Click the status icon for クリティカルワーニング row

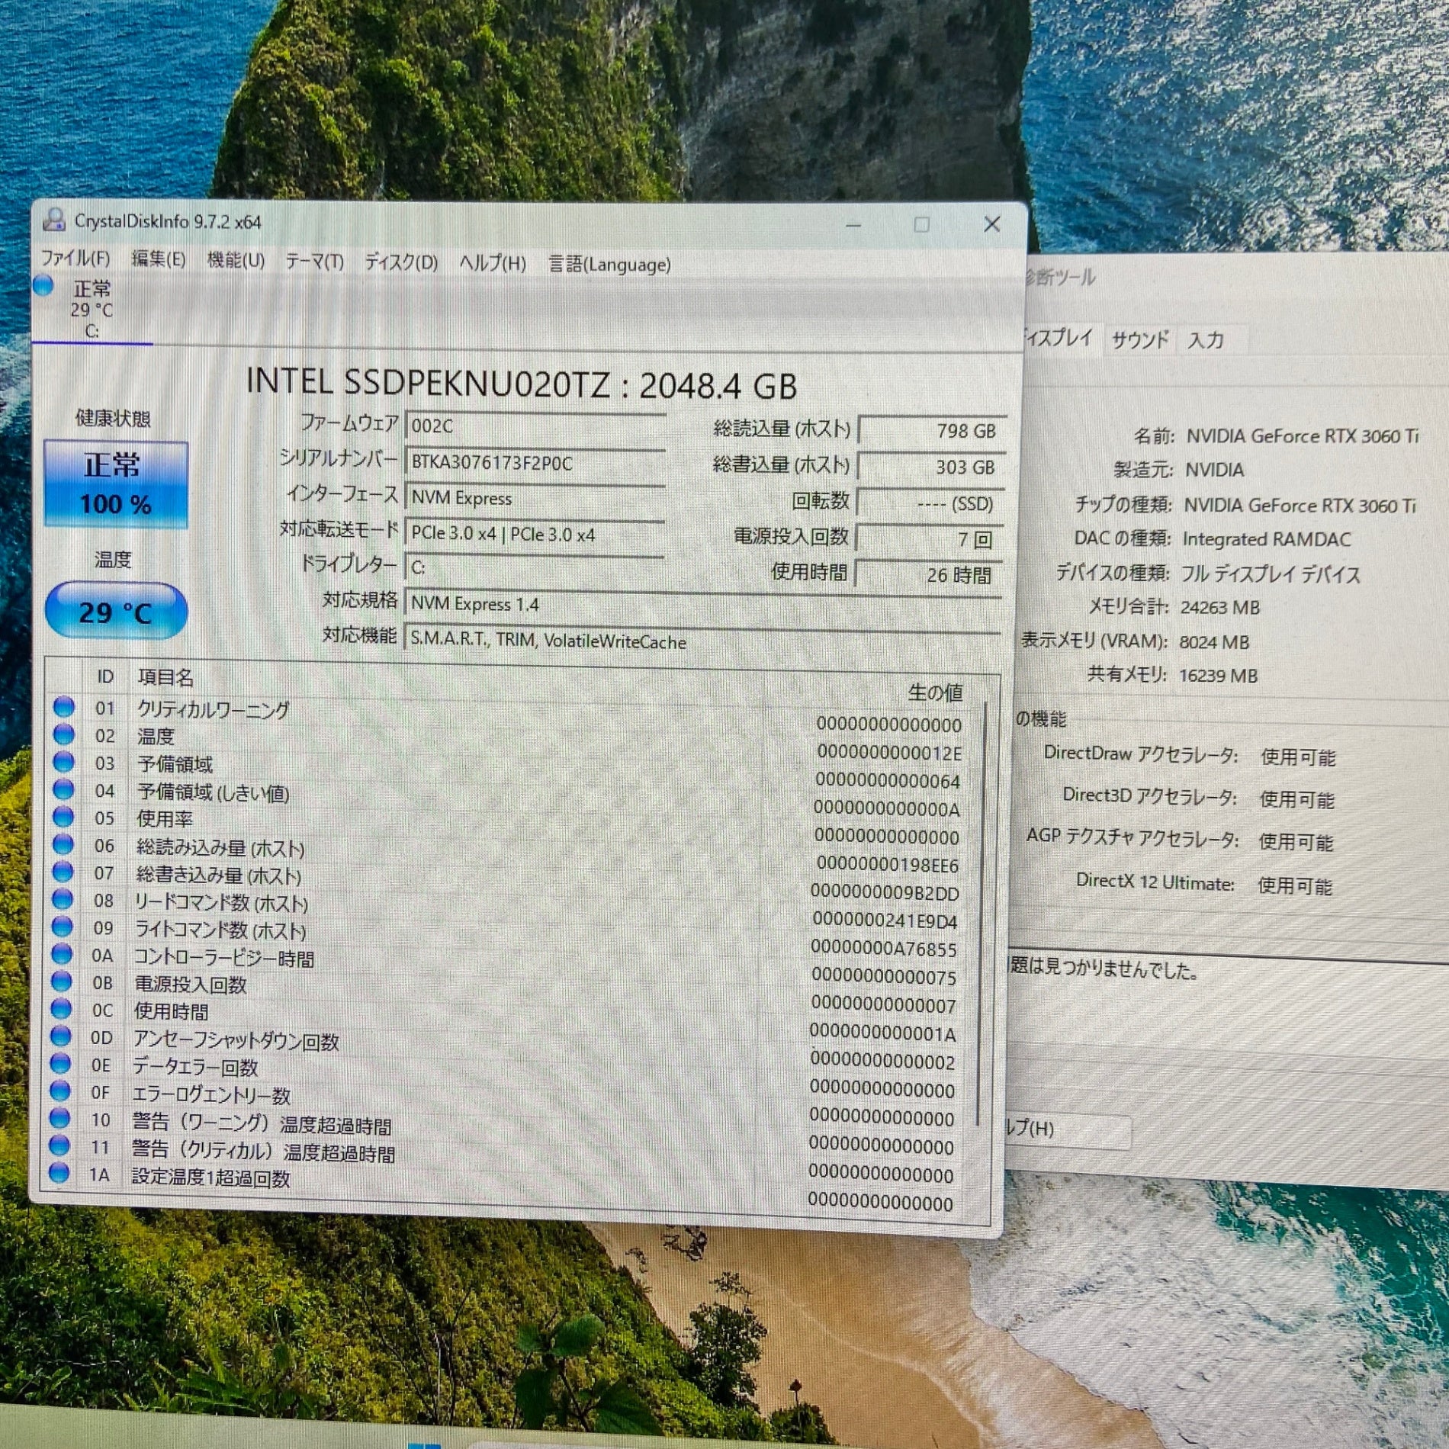coord(64,707)
